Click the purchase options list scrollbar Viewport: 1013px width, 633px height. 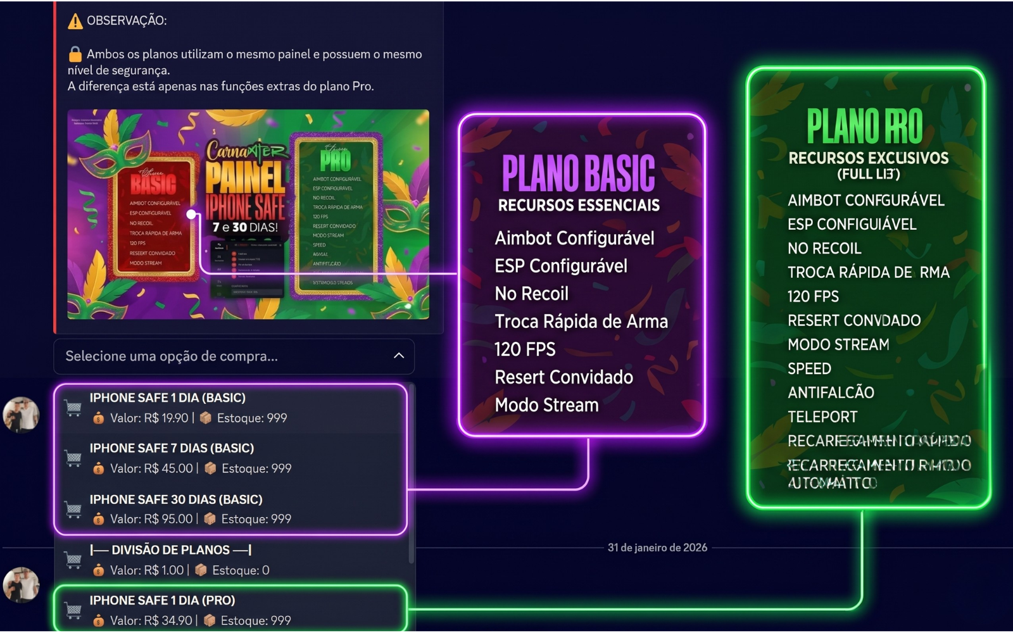coord(412,475)
